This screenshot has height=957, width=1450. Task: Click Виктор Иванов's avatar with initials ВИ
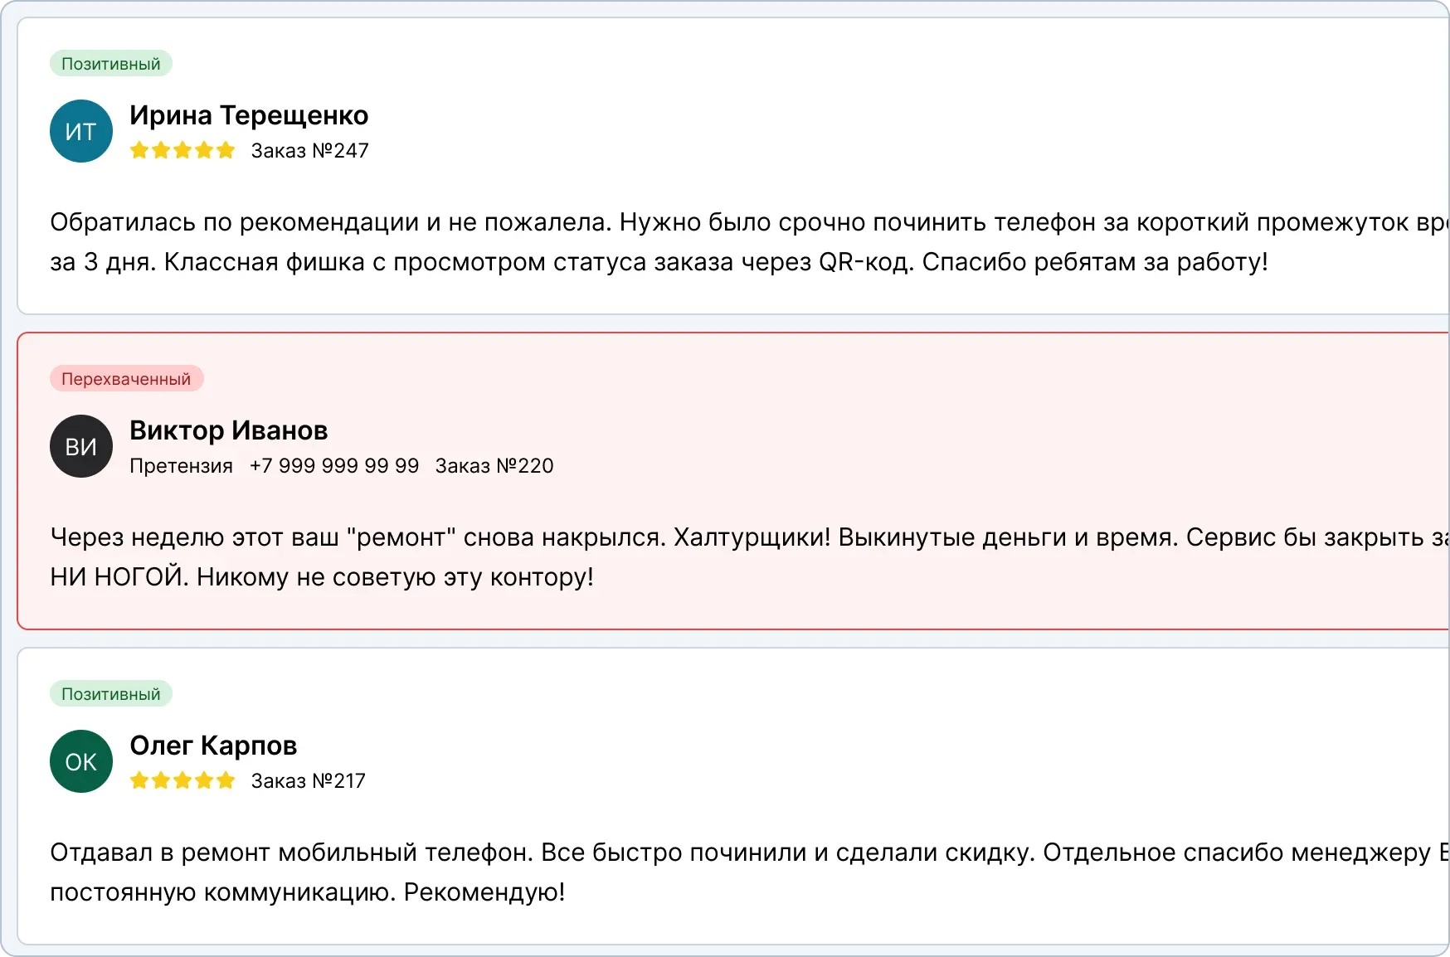click(x=80, y=446)
